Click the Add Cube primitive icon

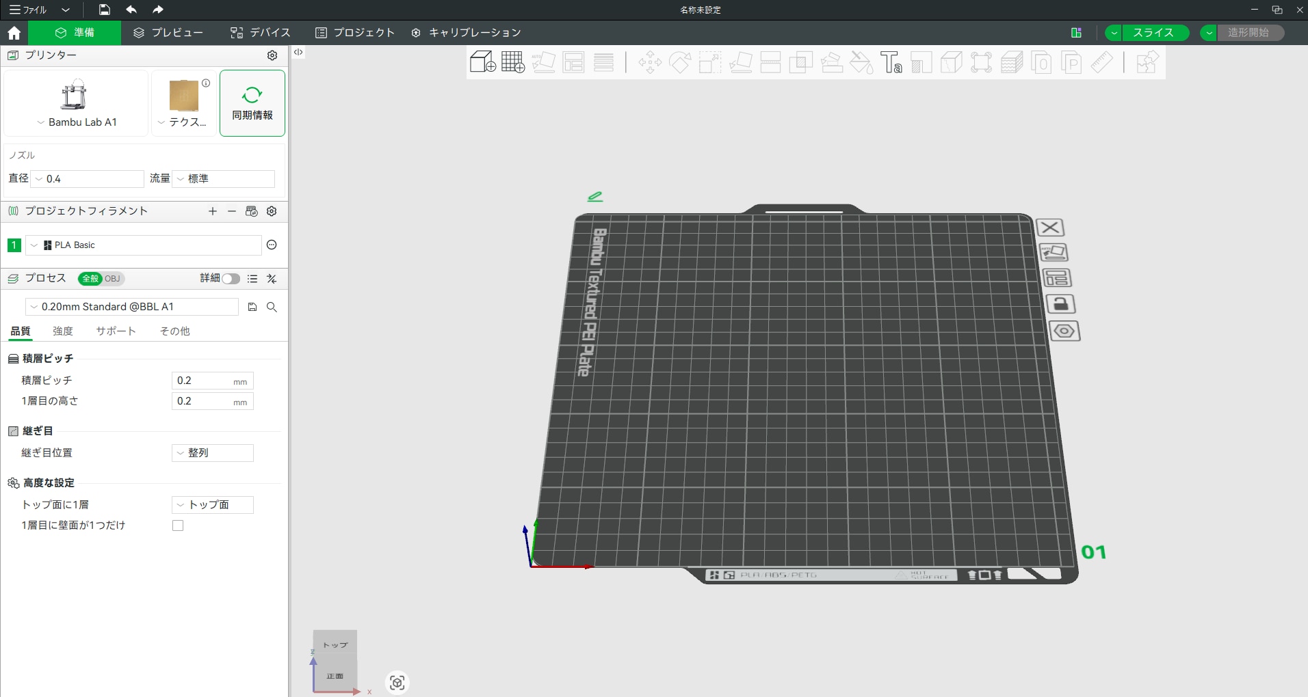482,62
